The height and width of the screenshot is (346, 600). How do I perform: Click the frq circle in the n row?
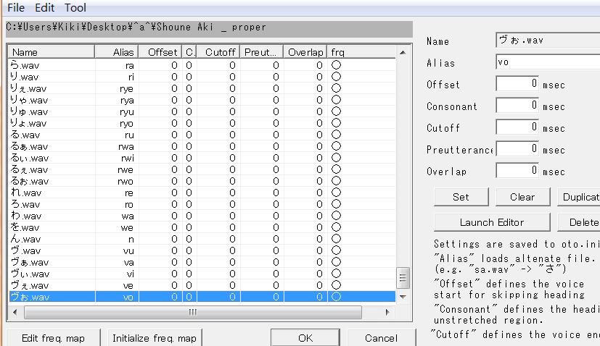point(336,239)
